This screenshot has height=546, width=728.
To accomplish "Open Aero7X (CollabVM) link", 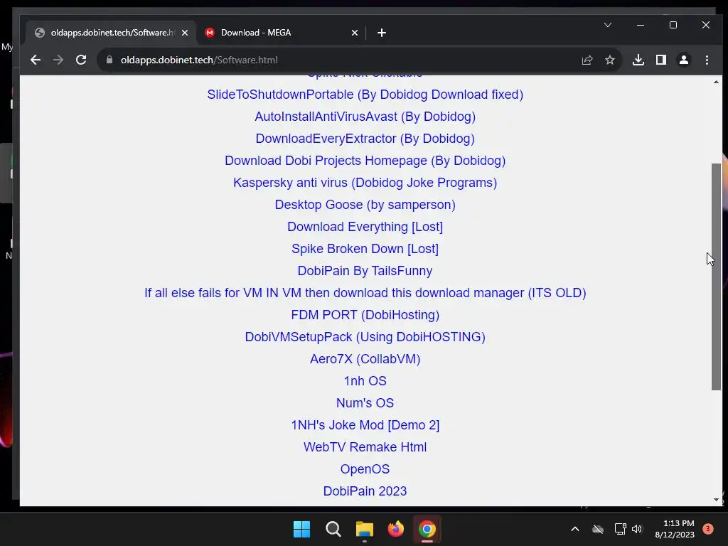I will 365,359.
